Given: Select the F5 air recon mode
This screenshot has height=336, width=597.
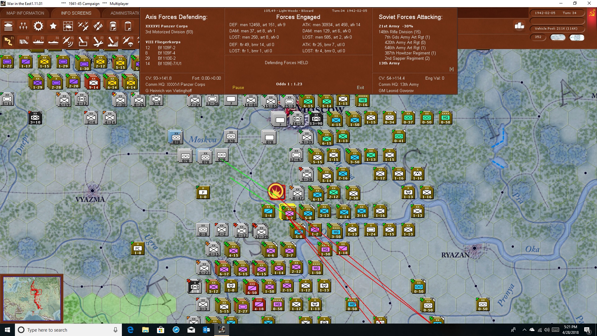Looking at the screenshot, I should pos(68,41).
